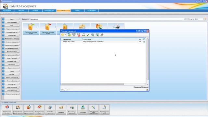The height and width of the screenshot is (117, 208).
Task: Toggle the checkbox in the grid header row
Action: [144, 39]
